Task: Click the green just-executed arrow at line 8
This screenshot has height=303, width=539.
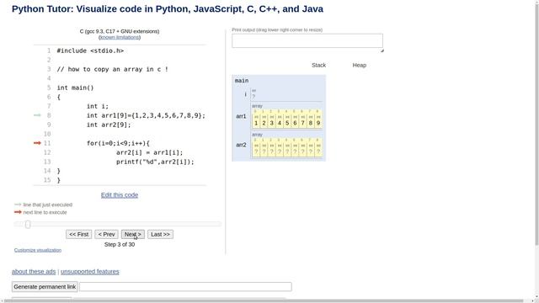Action: [x=37, y=115]
